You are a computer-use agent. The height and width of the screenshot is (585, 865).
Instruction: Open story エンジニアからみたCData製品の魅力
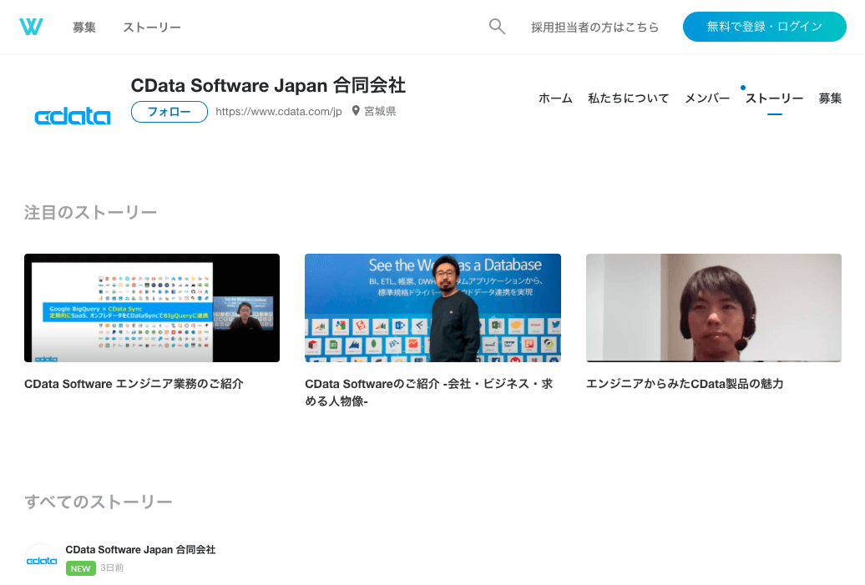(x=685, y=384)
